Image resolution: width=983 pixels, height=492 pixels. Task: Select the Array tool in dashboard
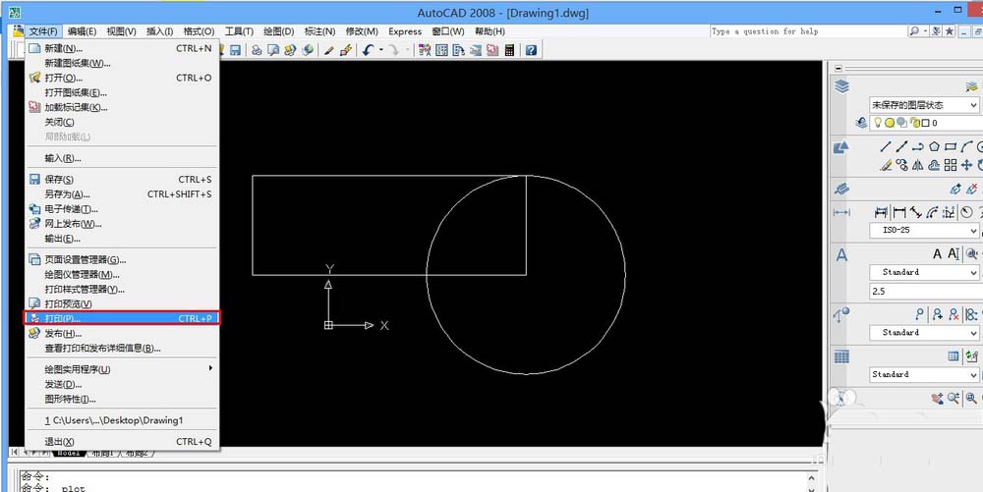pos(951,165)
